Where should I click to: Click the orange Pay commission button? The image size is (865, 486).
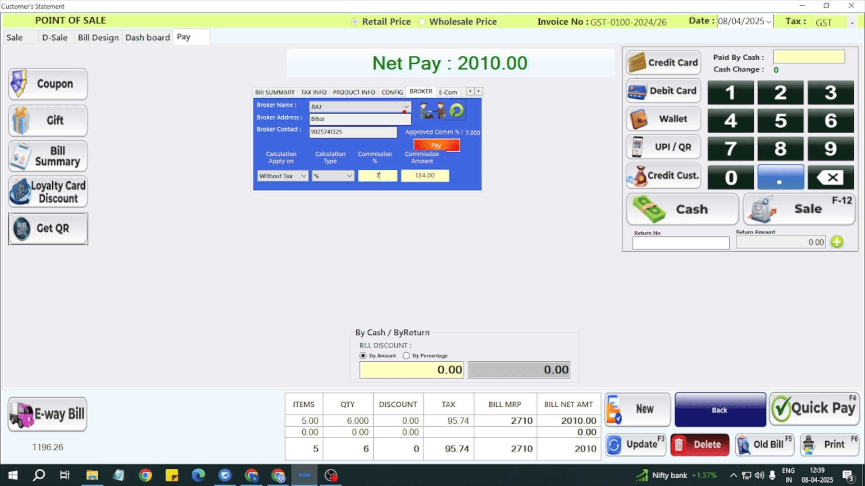pos(437,145)
